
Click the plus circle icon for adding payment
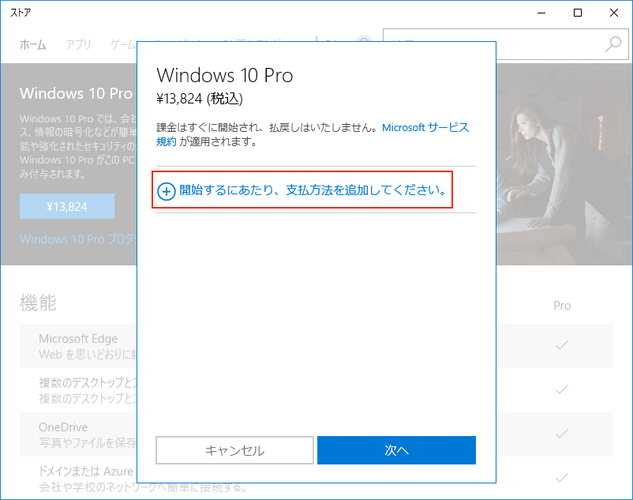click(x=167, y=192)
